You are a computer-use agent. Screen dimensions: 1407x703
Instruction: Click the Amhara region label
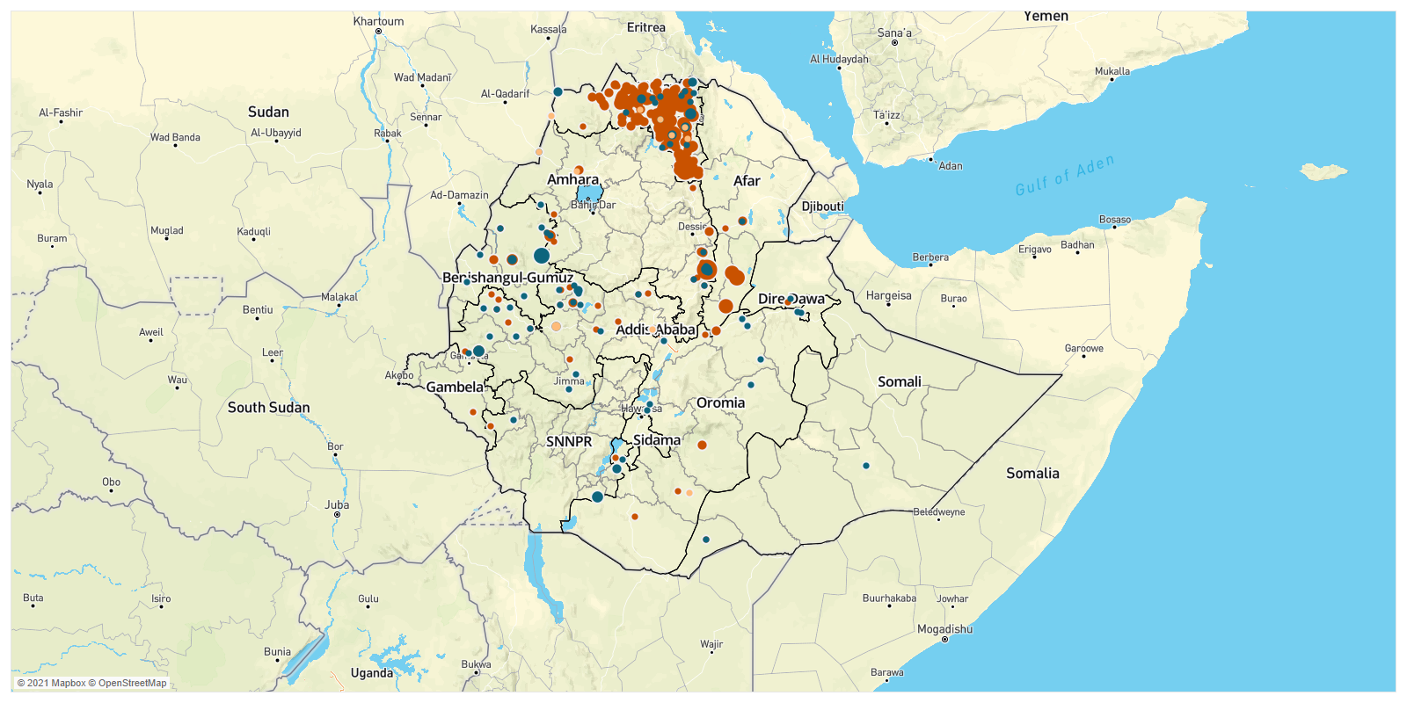tap(572, 179)
